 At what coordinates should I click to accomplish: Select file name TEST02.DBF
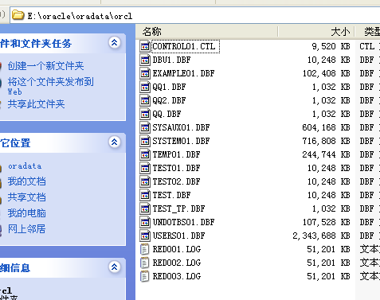pyautogui.click(x=176, y=181)
